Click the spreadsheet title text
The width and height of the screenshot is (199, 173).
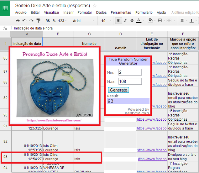tap(53, 6)
